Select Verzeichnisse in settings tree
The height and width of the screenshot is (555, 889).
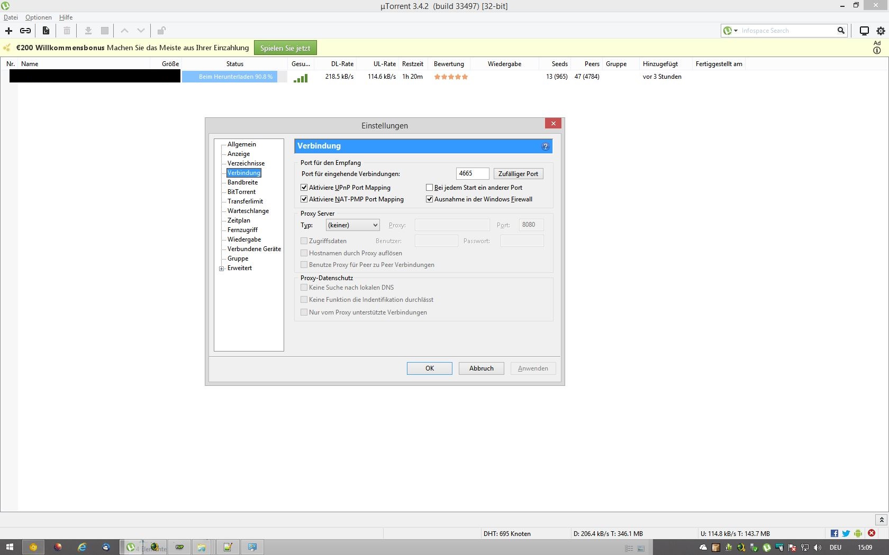click(x=246, y=163)
